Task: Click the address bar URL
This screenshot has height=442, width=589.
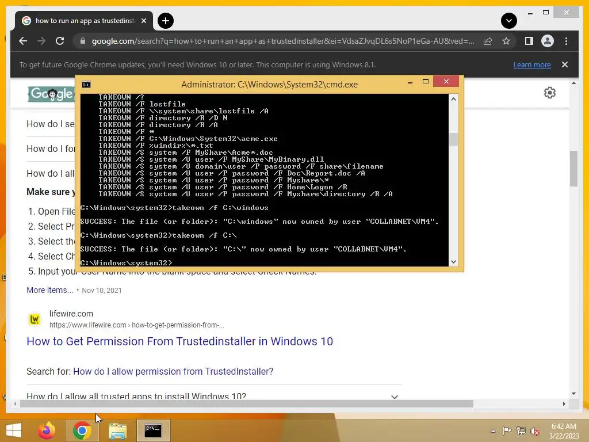Action: click(283, 41)
